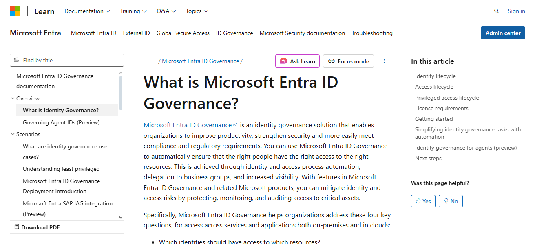Viewport: 535px width, 244px height.
Task: Click the filter icon in Find by title
Action: coord(16,60)
